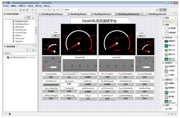Open the project manager view menu triangle
The width and height of the screenshot is (180, 118).
tap(36, 17)
